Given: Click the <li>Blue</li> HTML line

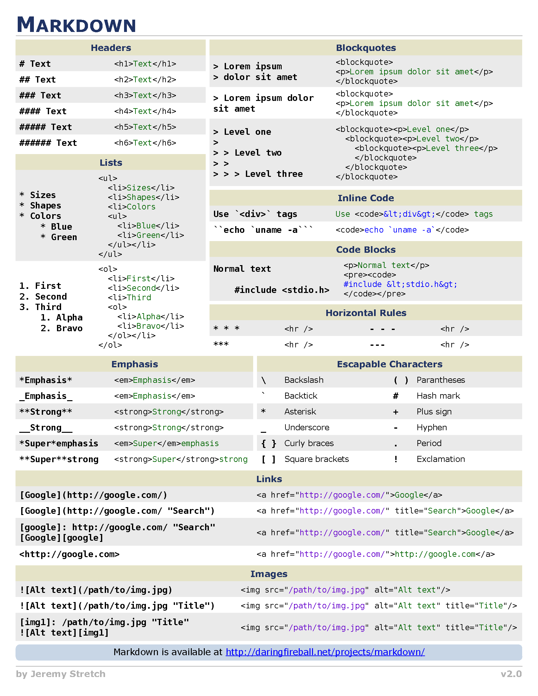Looking at the screenshot, I should (x=148, y=226).
